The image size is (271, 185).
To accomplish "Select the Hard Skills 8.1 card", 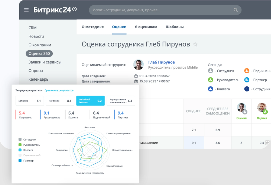I will point(60,101).
